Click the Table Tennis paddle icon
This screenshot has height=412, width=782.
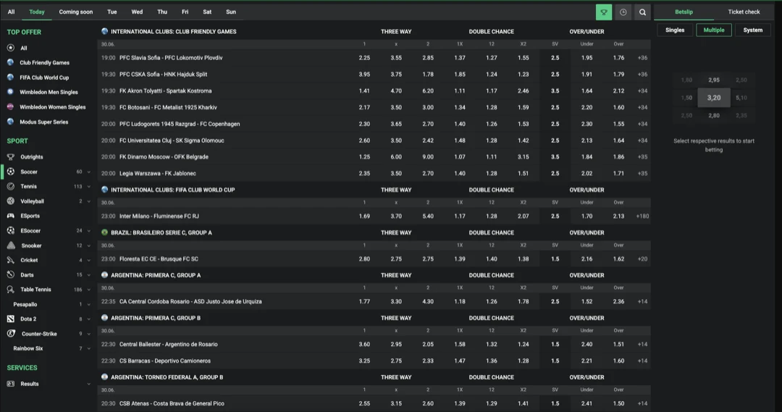click(10, 290)
